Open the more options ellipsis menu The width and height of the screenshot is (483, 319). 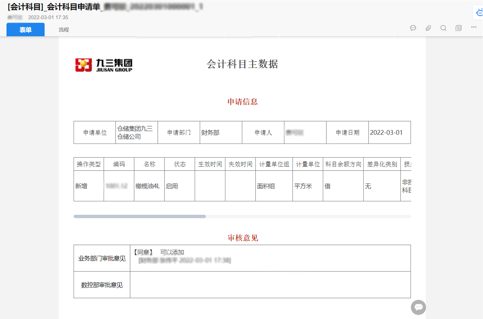click(x=474, y=27)
